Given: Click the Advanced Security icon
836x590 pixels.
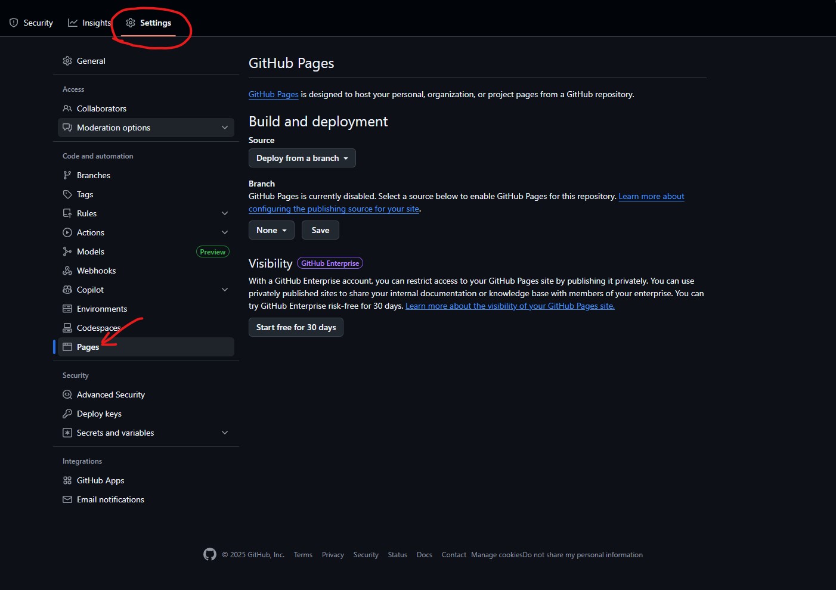Looking at the screenshot, I should coord(67,395).
